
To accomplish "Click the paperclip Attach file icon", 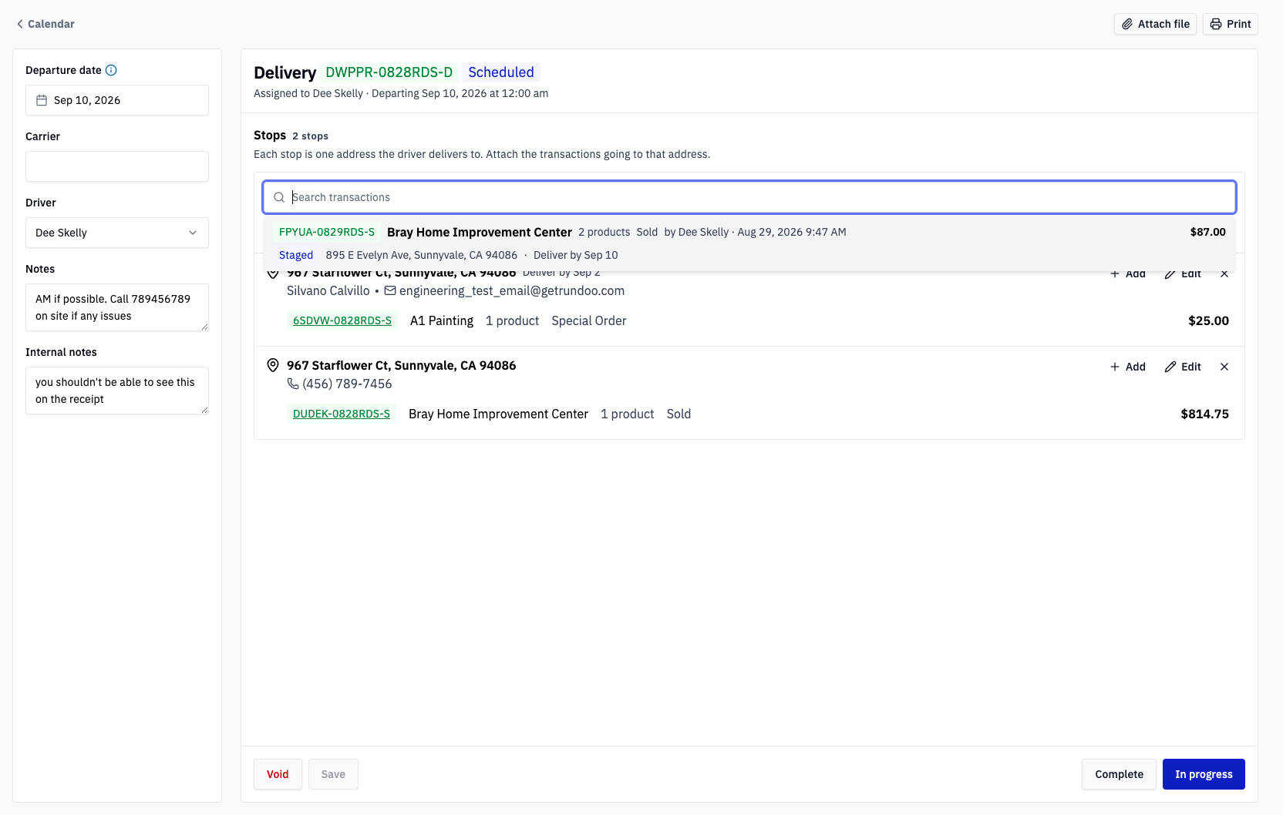I will pyautogui.click(x=1127, y=24).
